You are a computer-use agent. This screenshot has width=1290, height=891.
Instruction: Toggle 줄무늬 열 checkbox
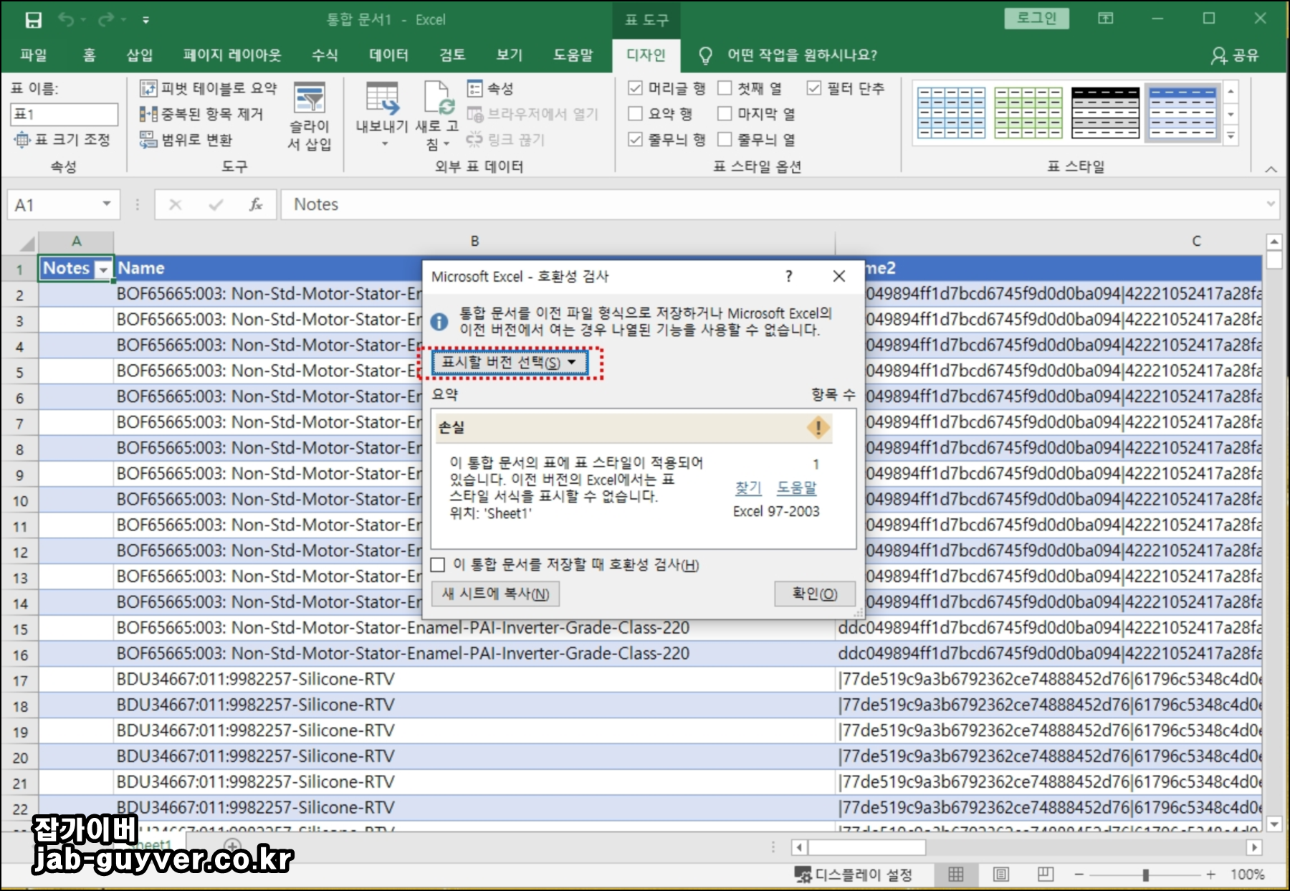point(725,139)
